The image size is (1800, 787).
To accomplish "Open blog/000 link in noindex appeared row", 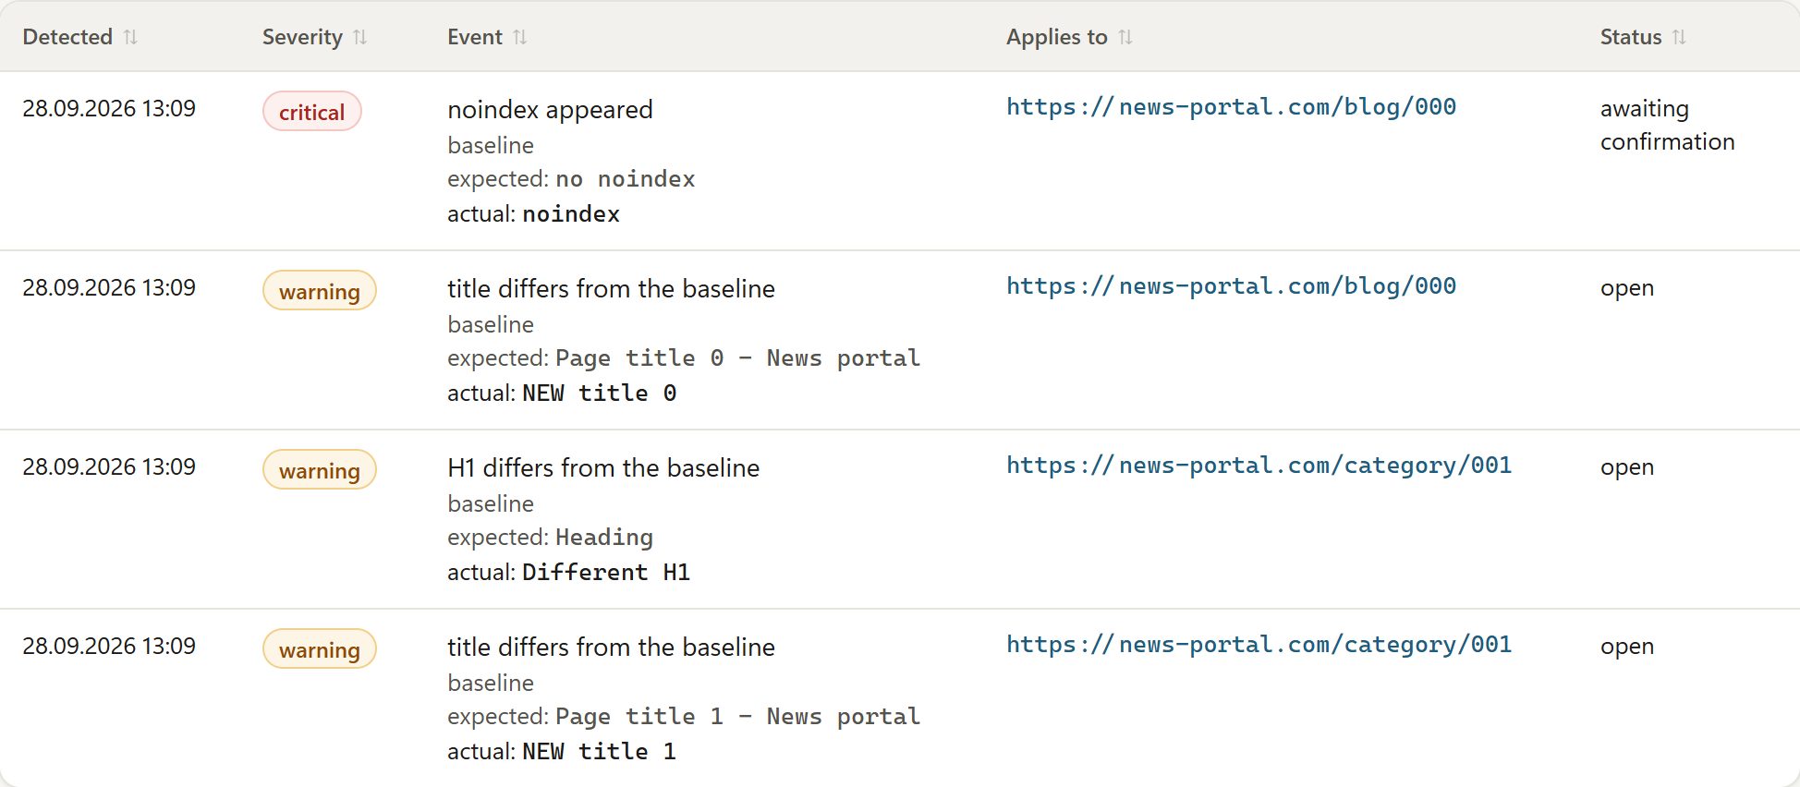I will point(1231,107).
